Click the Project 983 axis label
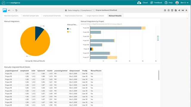Viewport: 191px width, 107px height. click(86, 32)
